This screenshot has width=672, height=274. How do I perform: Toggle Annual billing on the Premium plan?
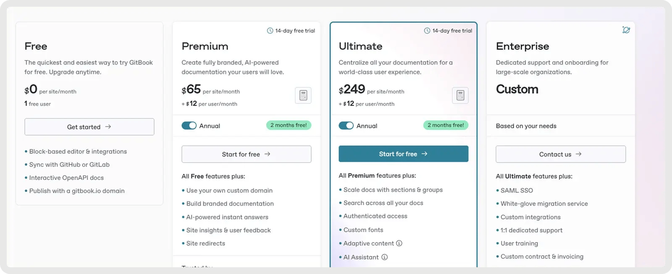189,126
